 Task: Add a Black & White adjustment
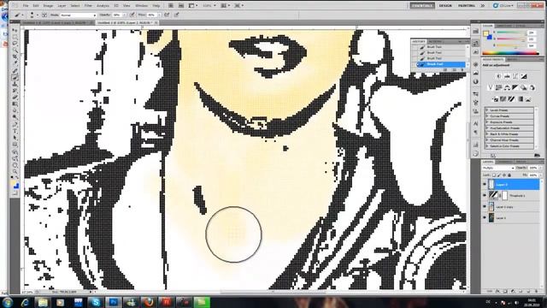[x=515, y=87]
